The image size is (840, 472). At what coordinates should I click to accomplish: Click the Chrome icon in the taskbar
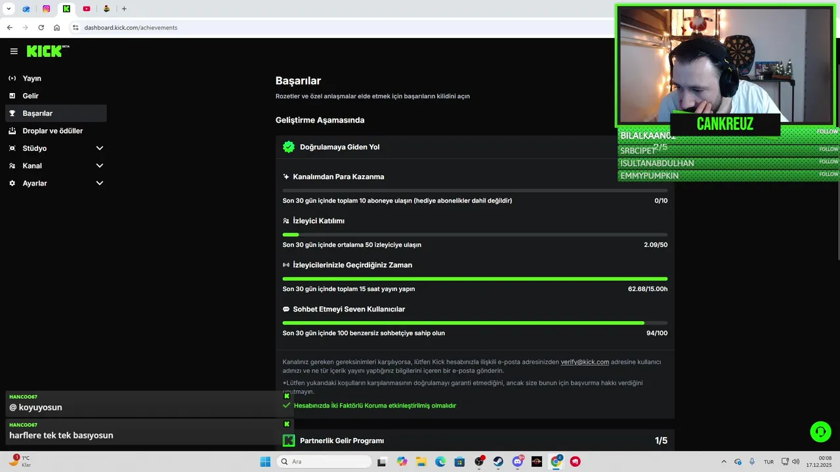coord(556,462)
